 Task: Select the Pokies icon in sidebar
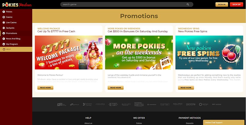pyautogui.click(x=4, y=12)
